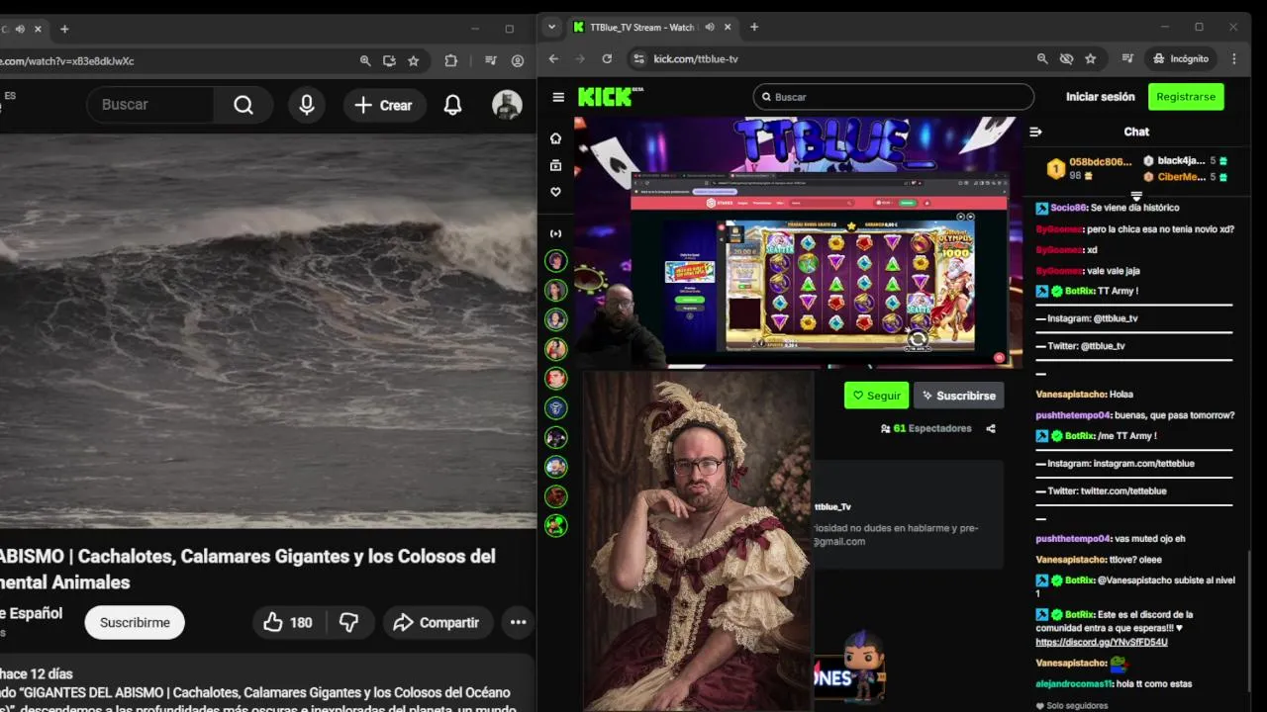Click zoom magnifier icon in YouTube address bar
Viewport: 1267px width, 712px height.
tap(365, 61)
